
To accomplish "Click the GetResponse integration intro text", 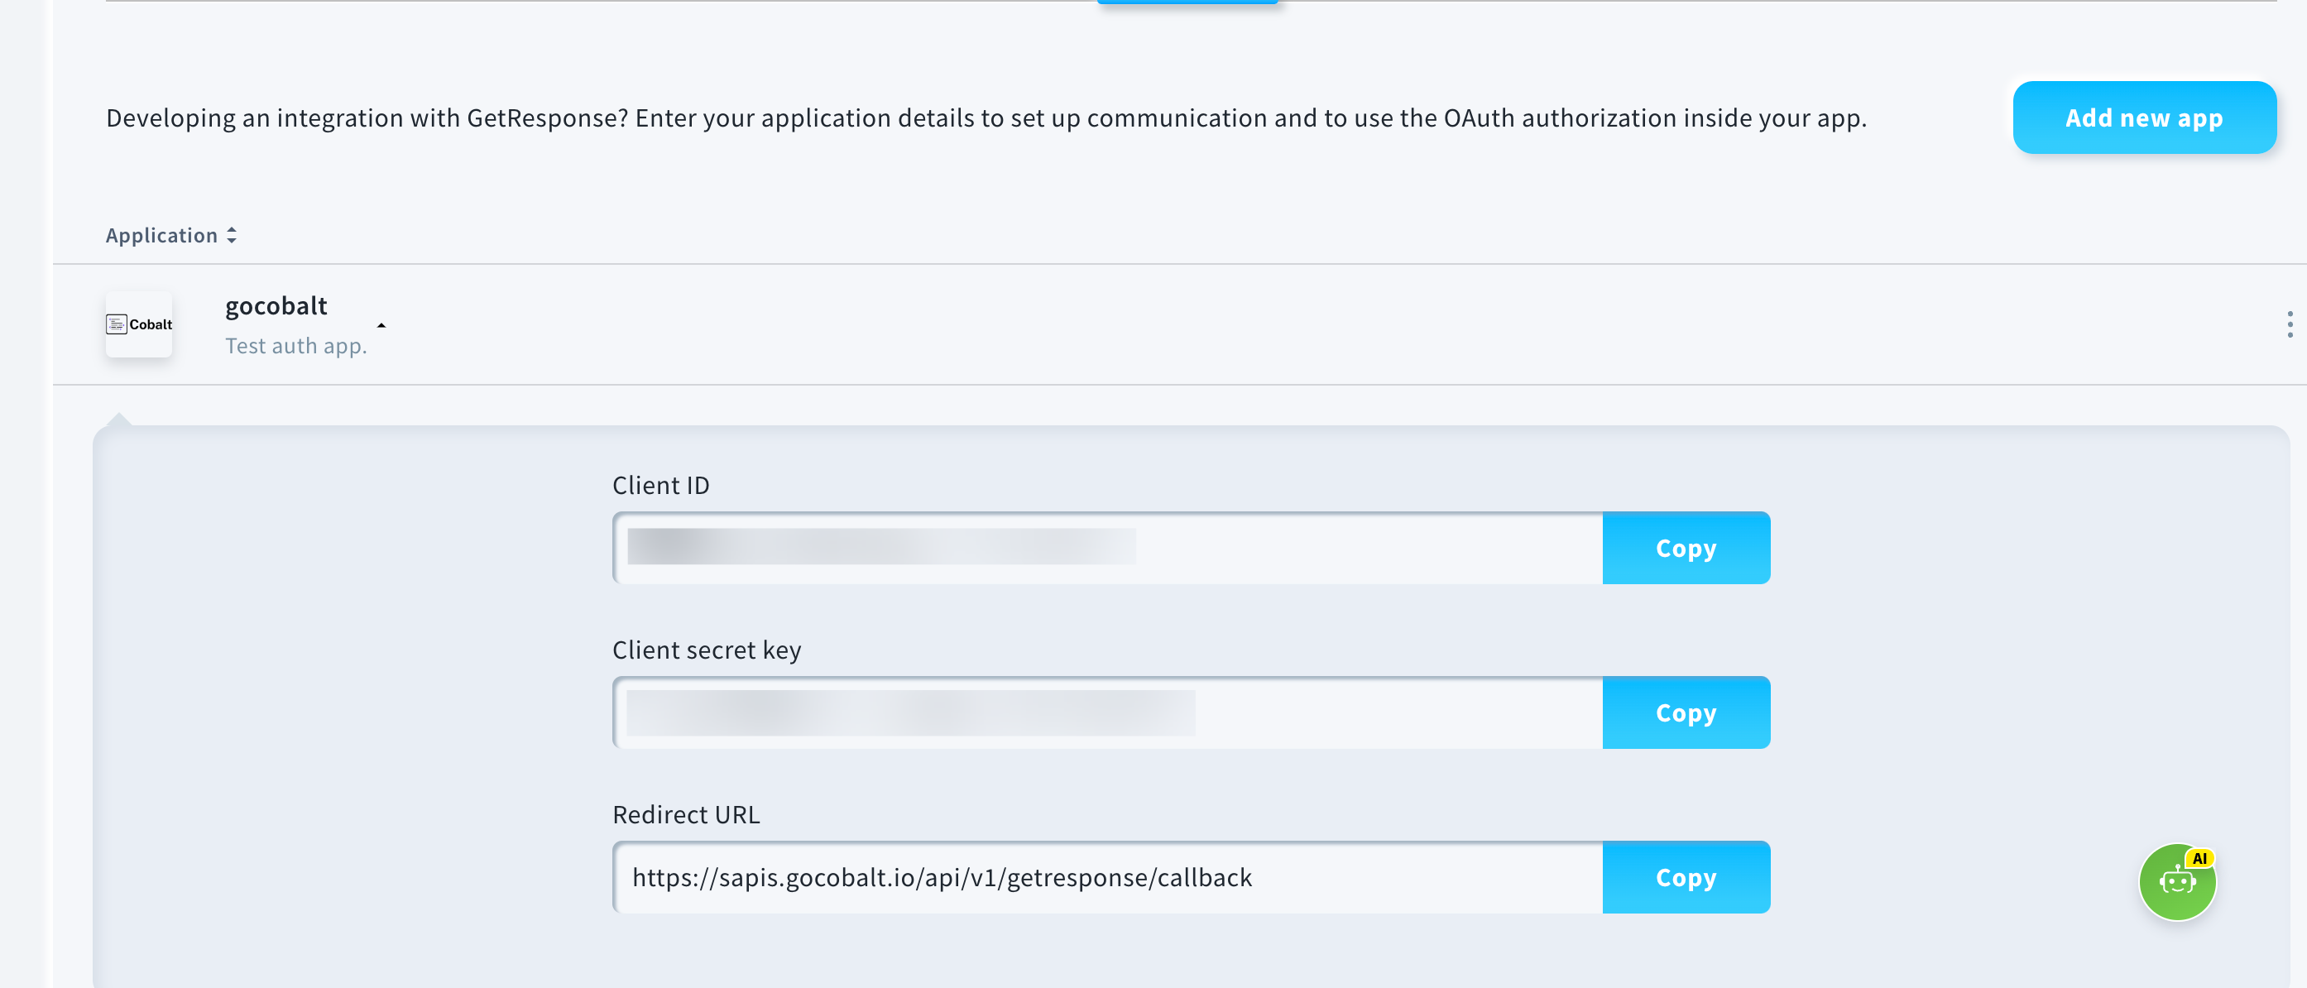I will point(986,118).
